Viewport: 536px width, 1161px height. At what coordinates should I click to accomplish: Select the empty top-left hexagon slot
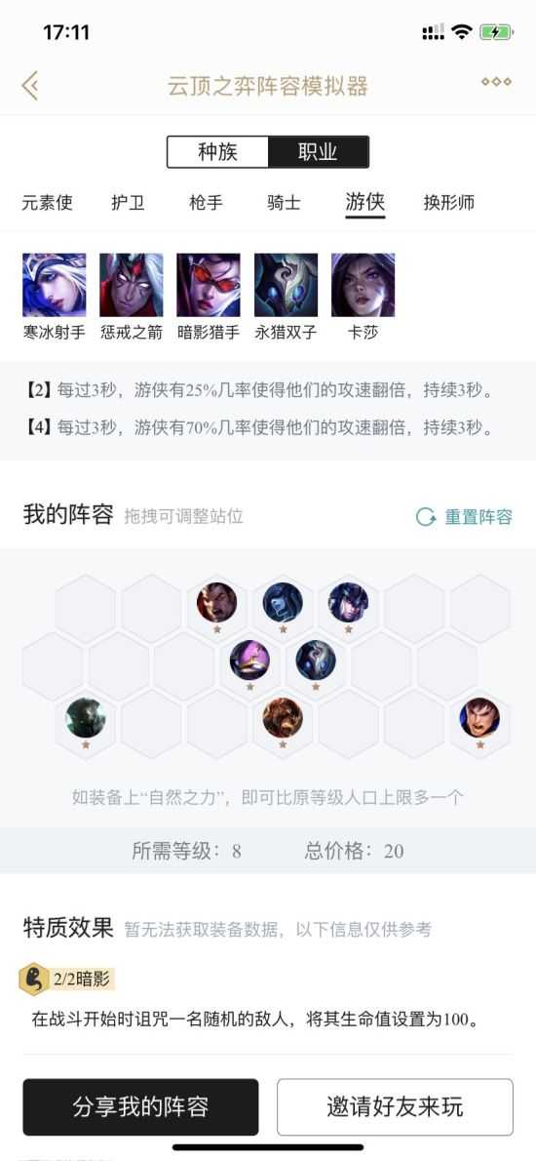85,608
